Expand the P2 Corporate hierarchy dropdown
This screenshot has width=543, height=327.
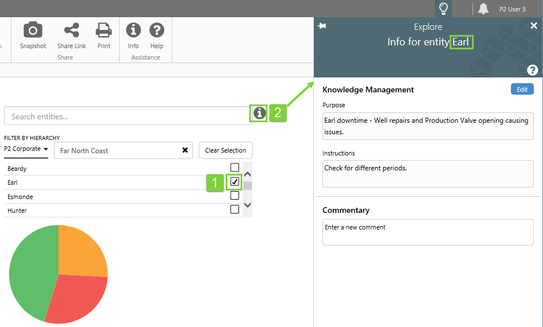tap(26, 149)
